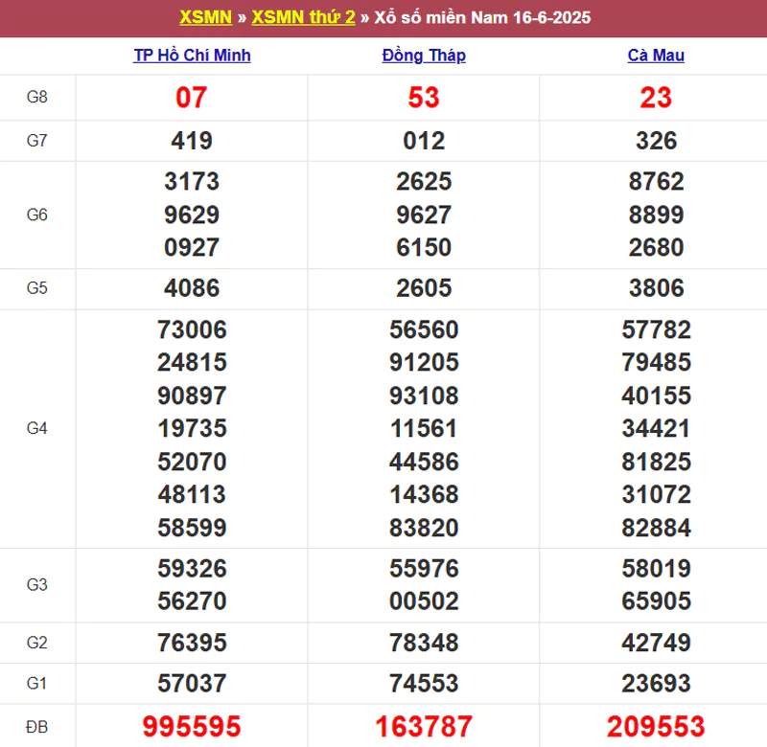Click the G7 number 012
Image resolution: width=767 pixels, height=747 pixels.
(x=424, y=141)
